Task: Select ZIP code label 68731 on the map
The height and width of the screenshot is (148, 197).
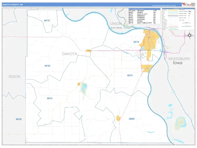Action: [x=130, y=75]
